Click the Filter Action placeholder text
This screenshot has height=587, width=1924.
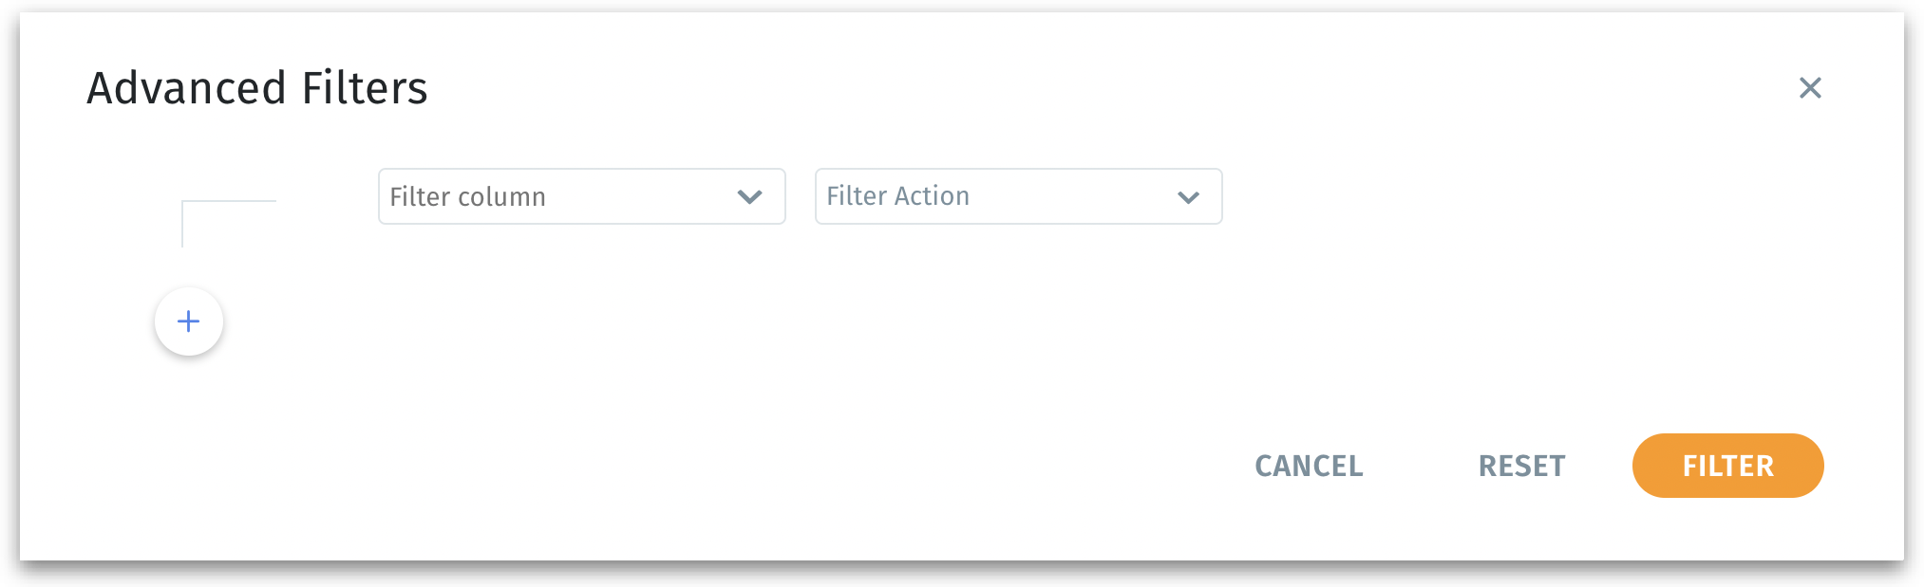click(897, 196)
